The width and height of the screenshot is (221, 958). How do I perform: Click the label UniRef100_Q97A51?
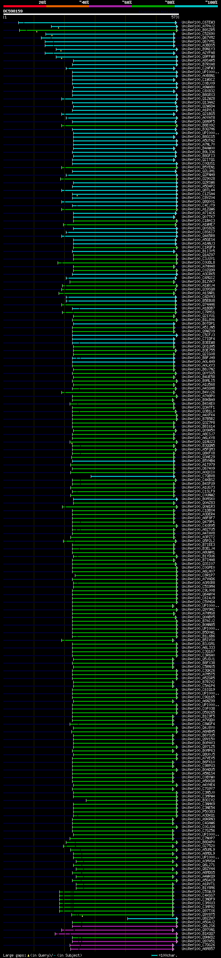pyautogui.click(x=198, y=941)
